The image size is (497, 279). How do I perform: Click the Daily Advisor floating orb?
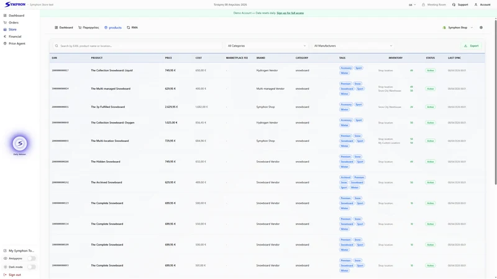pos(20,144)
